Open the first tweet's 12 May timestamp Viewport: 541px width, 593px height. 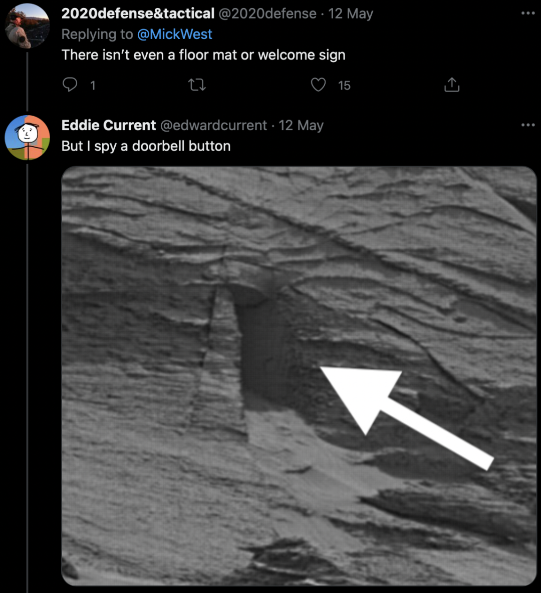point(351,14)
